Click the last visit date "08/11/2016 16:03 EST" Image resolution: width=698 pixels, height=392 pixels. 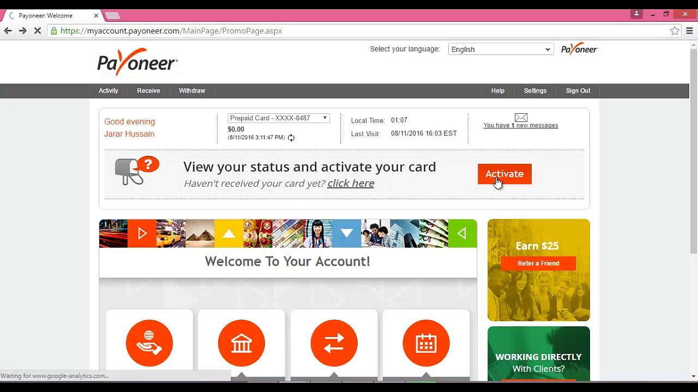pos(424,133)
